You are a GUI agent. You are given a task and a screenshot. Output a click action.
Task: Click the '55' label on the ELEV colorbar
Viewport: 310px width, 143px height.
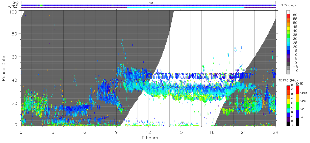pyautogui.click(x=295, y=19)
